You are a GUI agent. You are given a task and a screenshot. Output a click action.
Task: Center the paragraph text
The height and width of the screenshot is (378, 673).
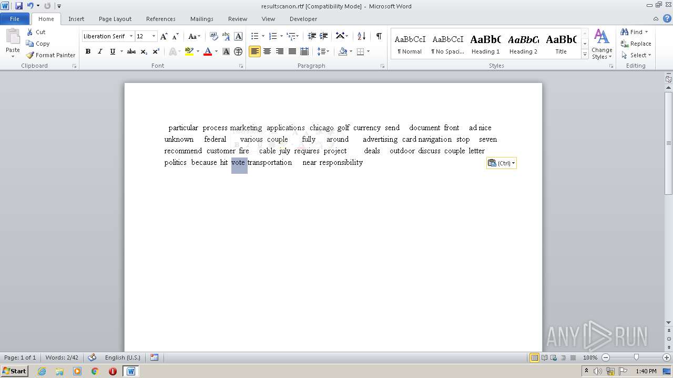tap(267, 51)
